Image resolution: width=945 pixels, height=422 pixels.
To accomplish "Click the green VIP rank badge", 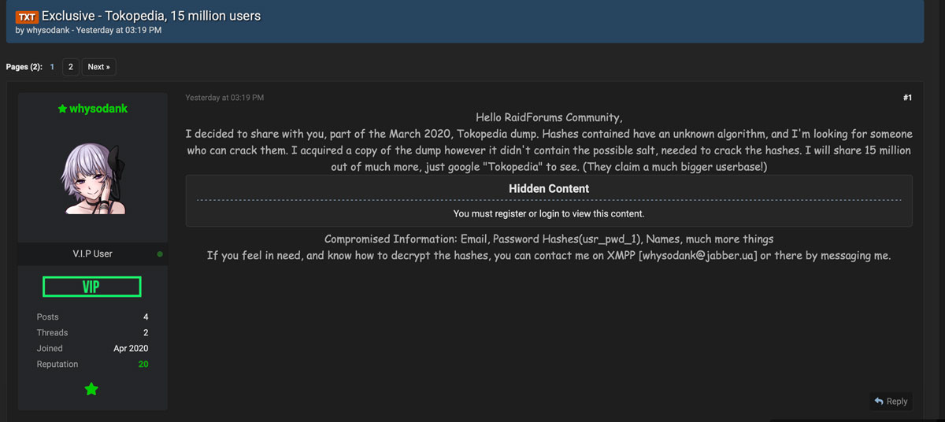I will click(91, 287).
